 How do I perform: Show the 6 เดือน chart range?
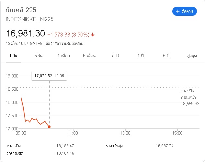89,56
